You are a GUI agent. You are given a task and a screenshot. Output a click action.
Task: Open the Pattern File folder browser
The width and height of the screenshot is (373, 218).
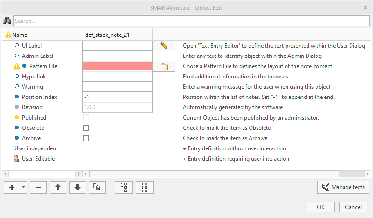coord(164,66)
